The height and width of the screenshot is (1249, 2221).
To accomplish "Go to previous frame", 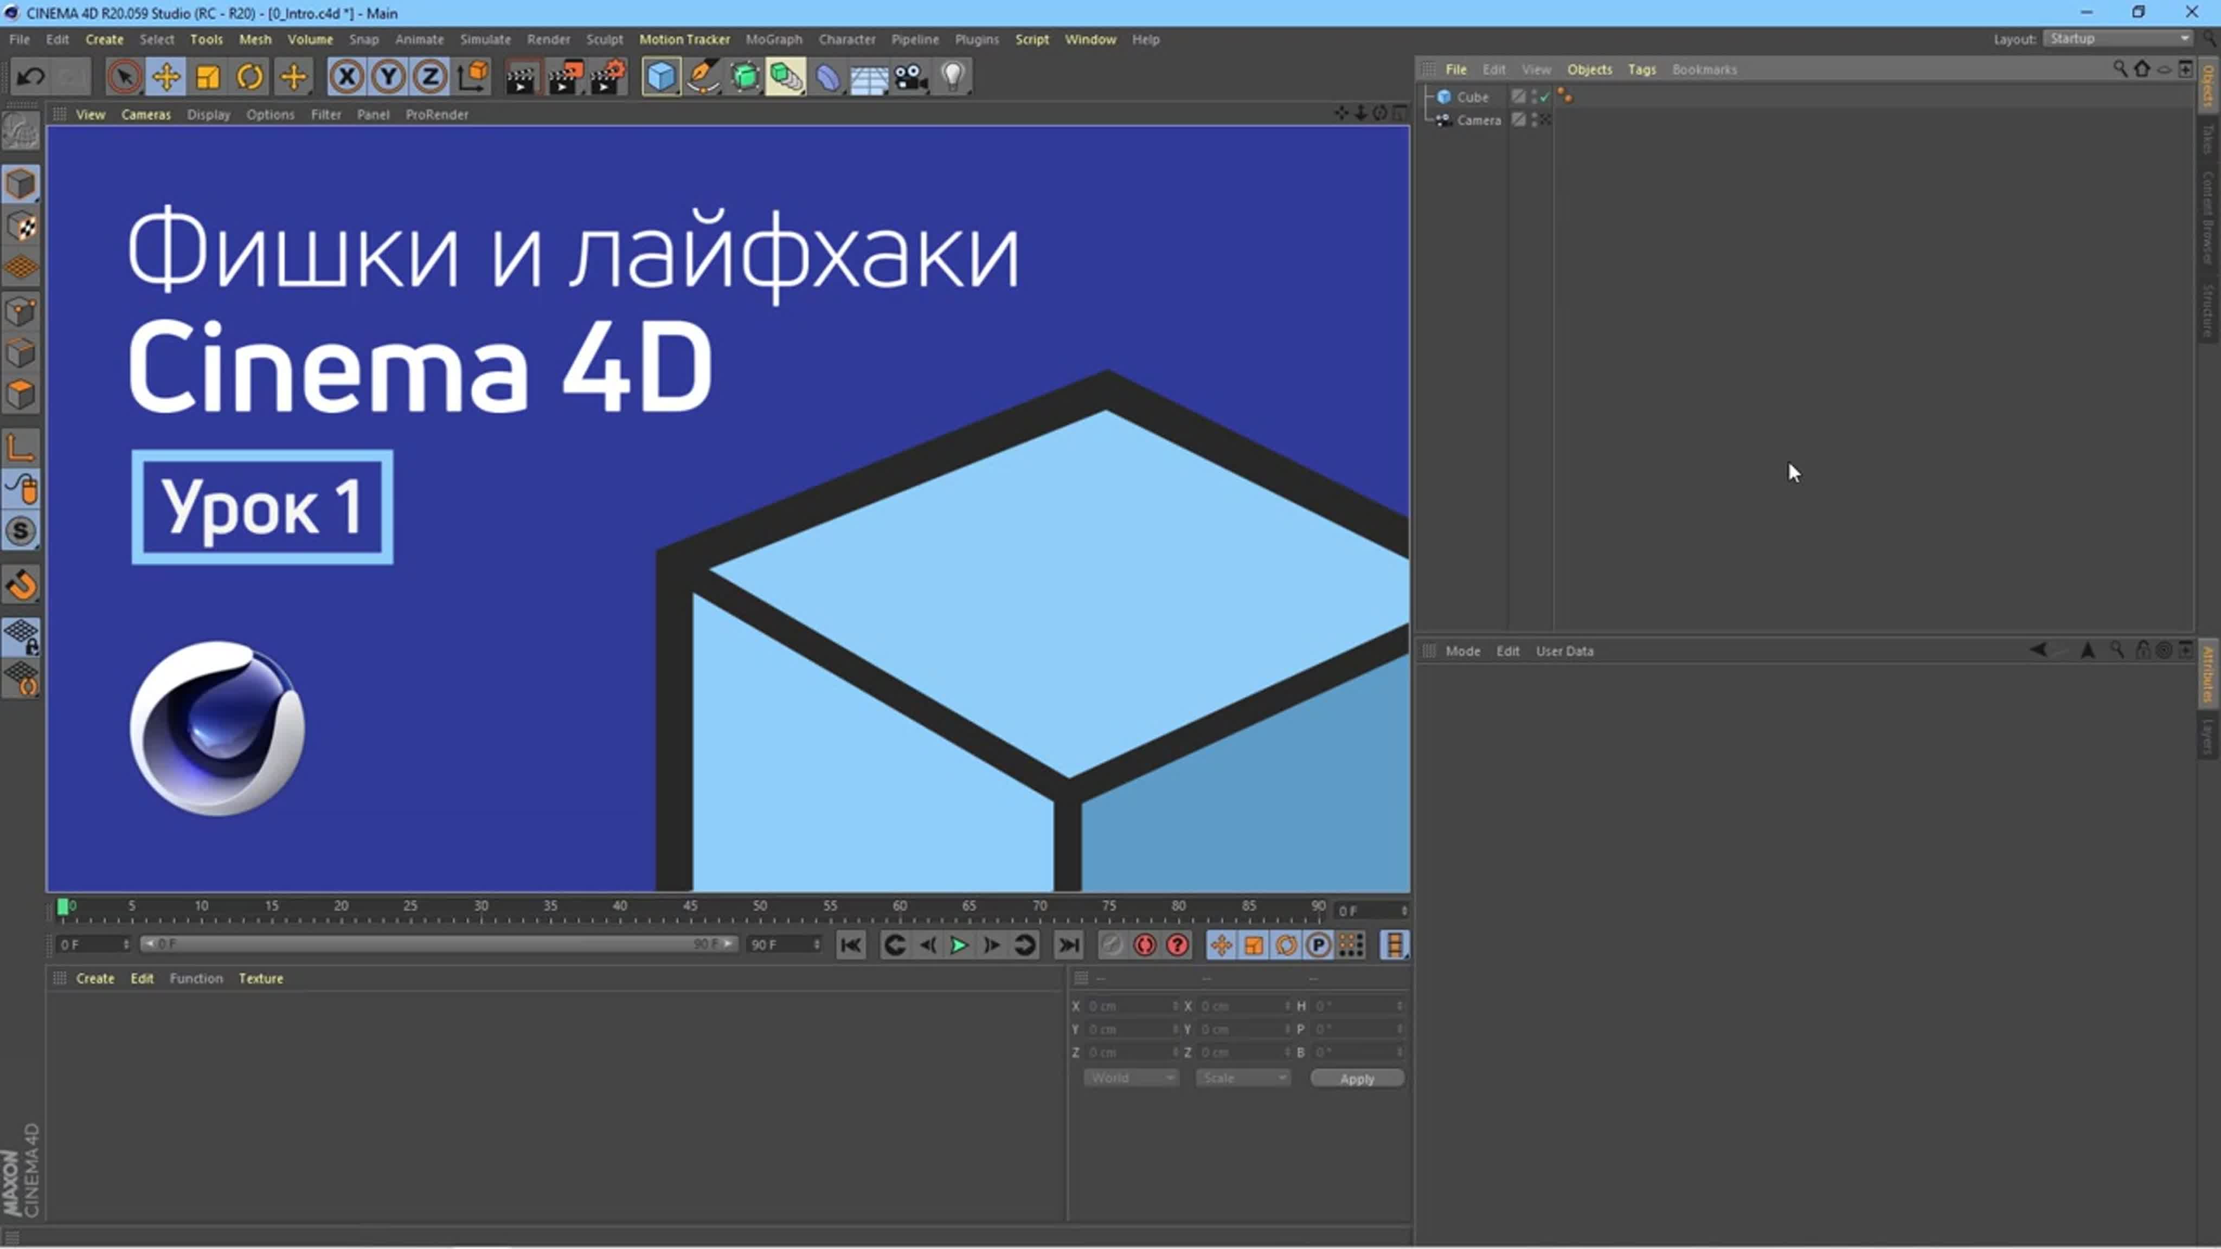I will click(928, 945).
